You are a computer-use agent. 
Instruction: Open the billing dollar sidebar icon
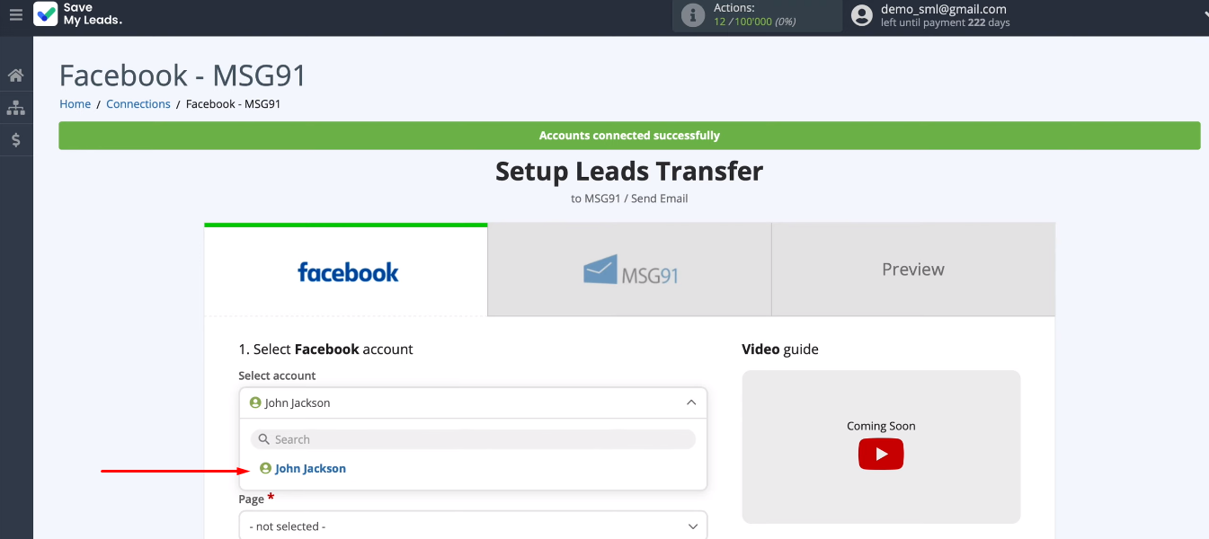pyautogui.click(x=15, y=140)
